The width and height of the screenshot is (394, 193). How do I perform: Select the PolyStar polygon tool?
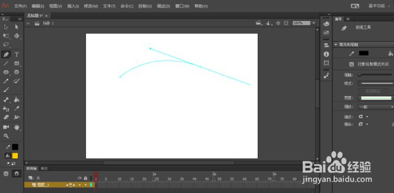(17, 72)
